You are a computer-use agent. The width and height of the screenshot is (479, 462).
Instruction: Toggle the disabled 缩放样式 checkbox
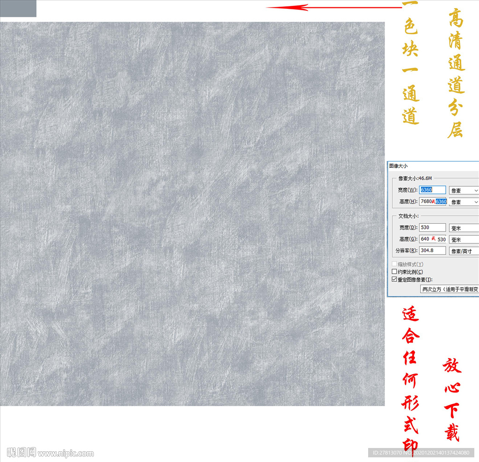394,263
